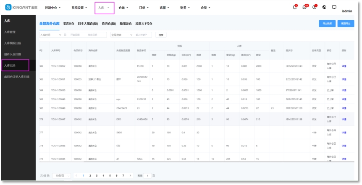Click the monitor screen icon in header
362x185 pixels.
click(334, 7)
